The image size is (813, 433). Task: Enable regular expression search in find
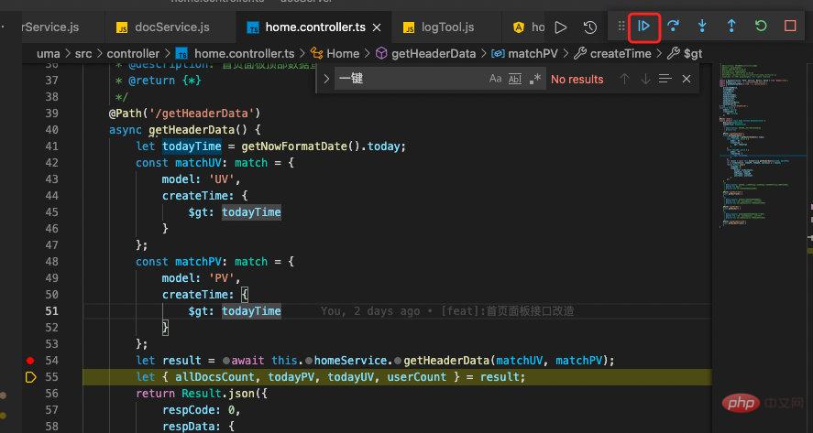533,80
